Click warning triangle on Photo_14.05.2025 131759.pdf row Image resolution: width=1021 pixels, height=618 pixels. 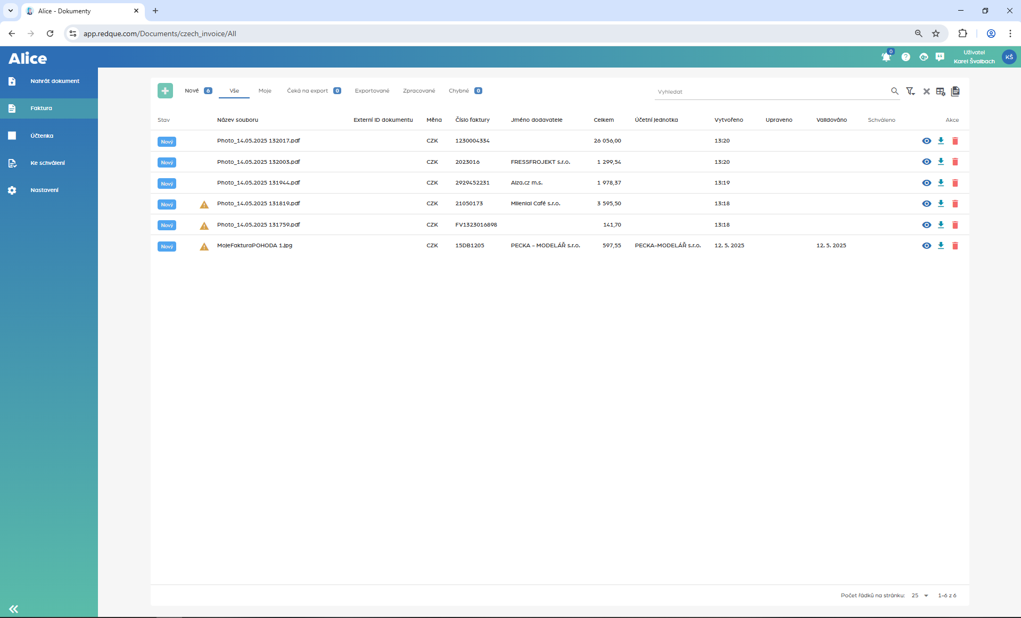[204, 226]
